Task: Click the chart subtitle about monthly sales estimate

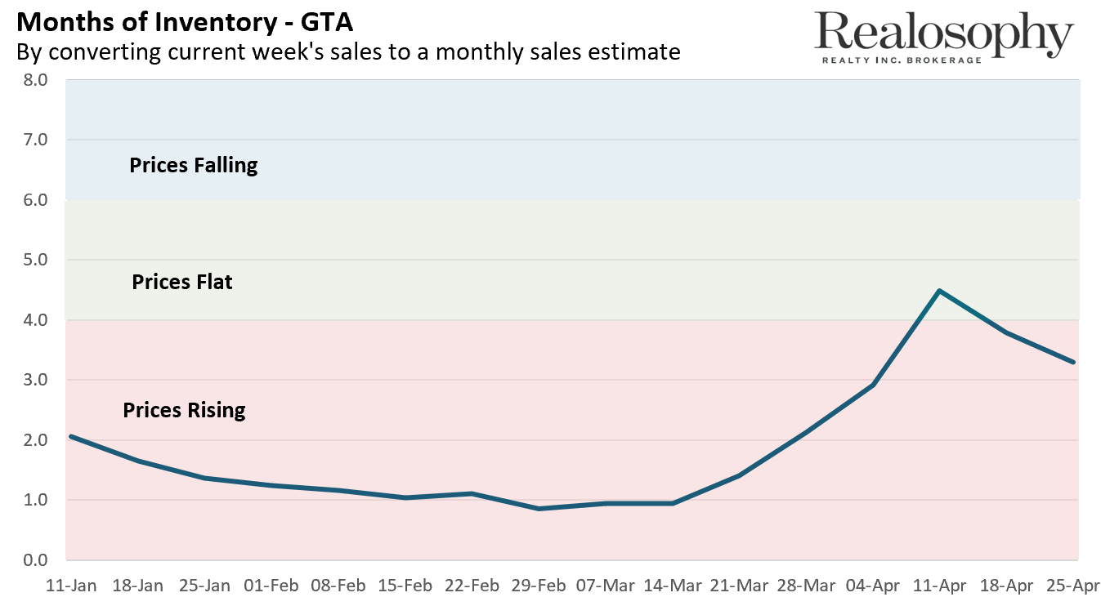Action: (348, 52)
